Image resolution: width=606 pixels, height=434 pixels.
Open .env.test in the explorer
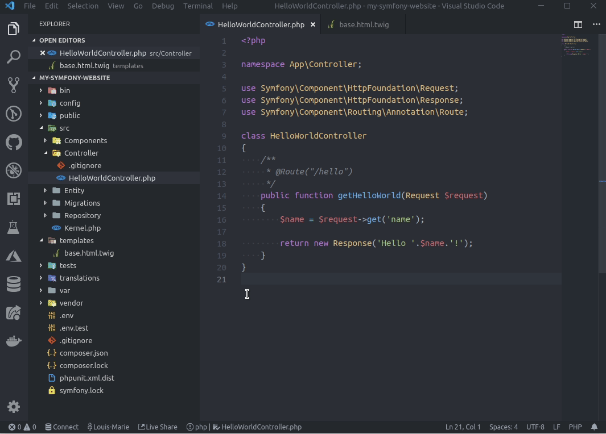(114, 328)
